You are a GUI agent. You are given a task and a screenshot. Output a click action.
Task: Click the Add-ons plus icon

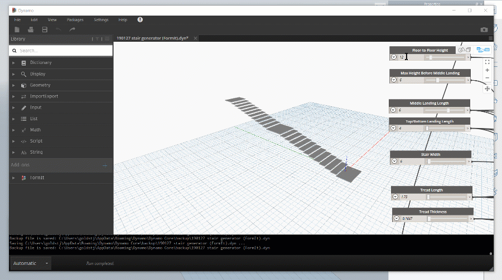point(105,165)
